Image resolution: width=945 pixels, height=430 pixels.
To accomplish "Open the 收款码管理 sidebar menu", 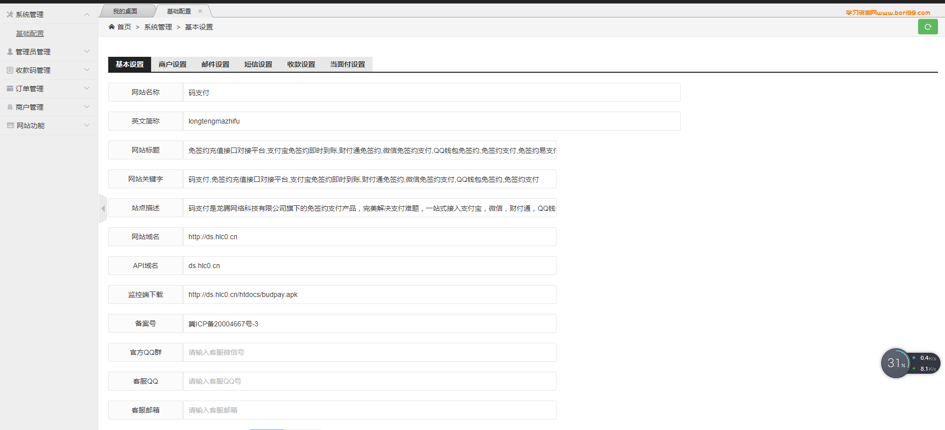I will [x=49, y=70].
